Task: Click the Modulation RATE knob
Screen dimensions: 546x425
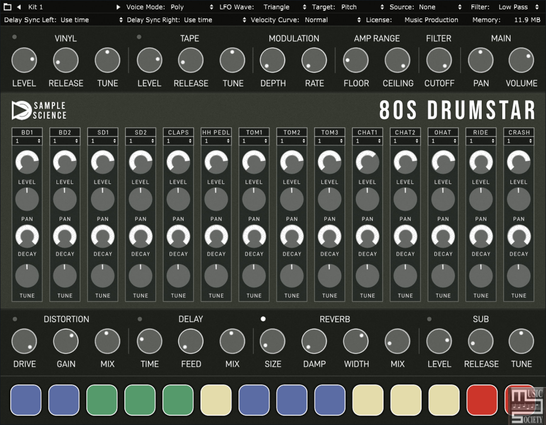Action: point(314,60)
